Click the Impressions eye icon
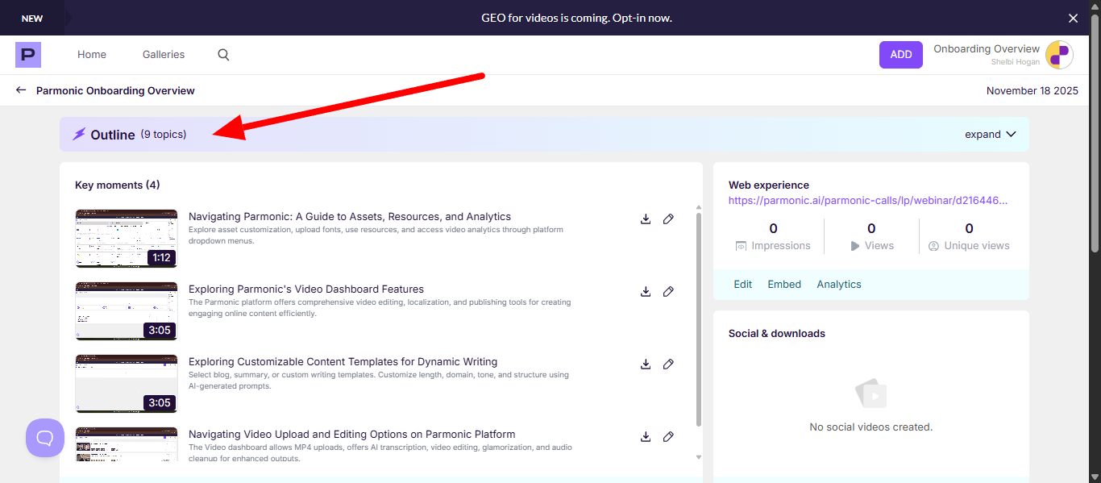The width and height of the screenshot is (1101, 483). coord(741,246)
